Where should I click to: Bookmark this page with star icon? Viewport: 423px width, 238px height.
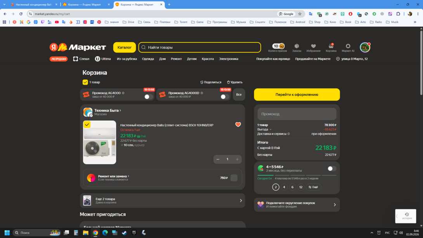pos(300,14)
